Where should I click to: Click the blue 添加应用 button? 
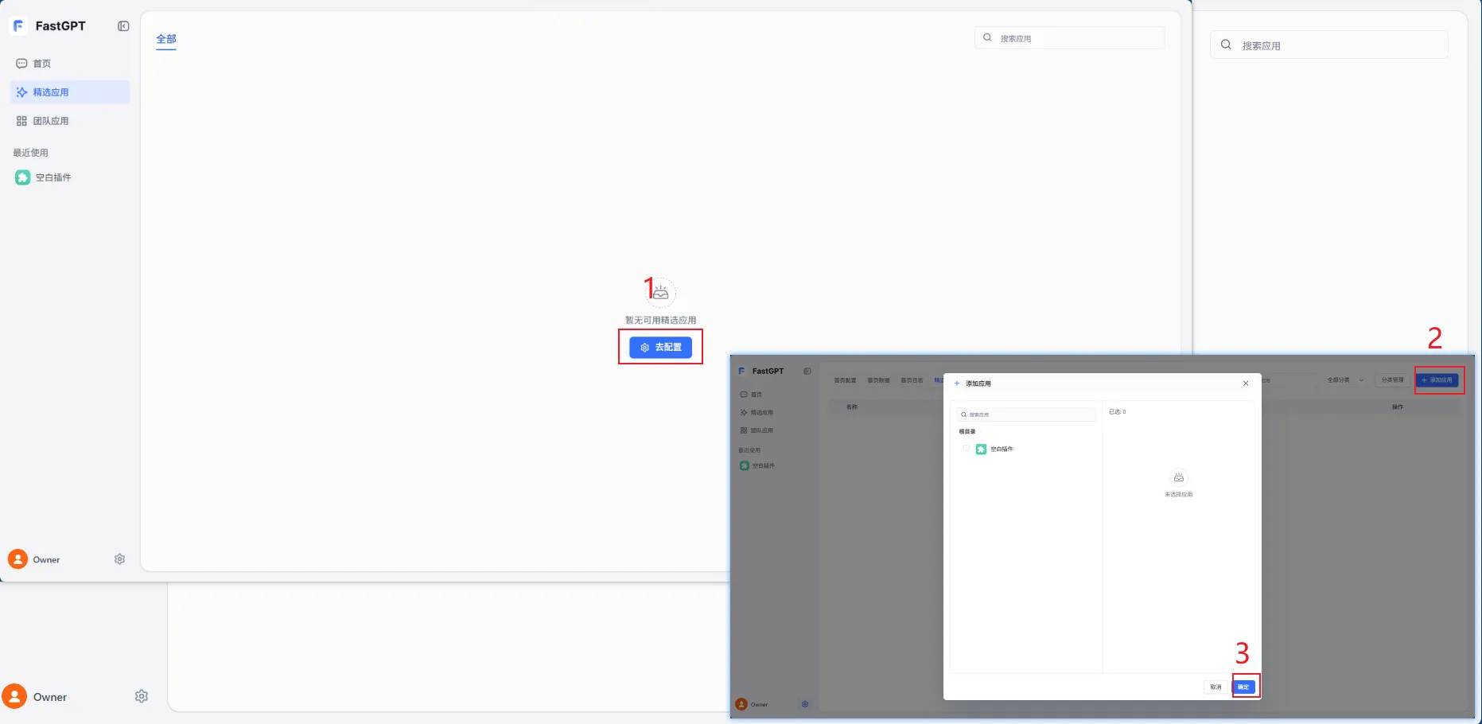1437,380
